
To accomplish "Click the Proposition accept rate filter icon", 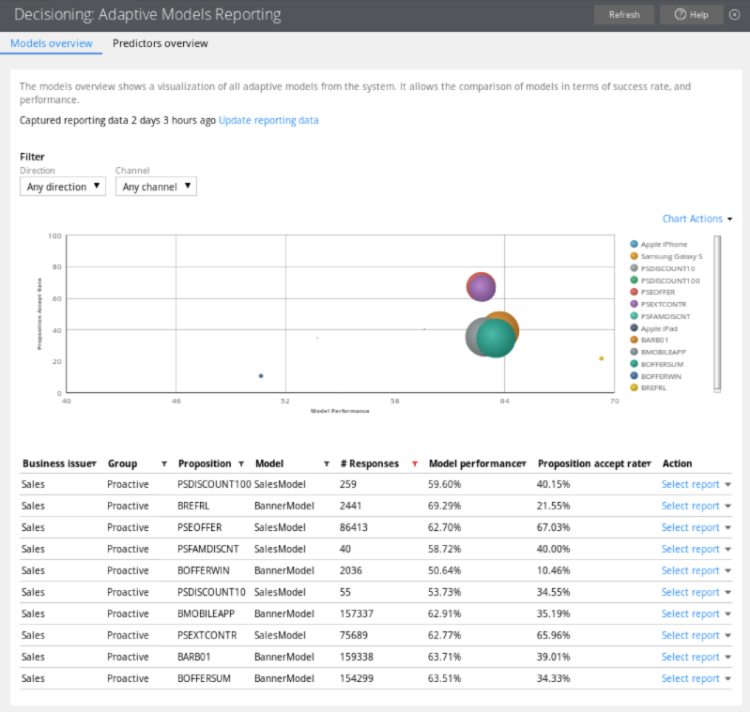I will click(649, 464).
